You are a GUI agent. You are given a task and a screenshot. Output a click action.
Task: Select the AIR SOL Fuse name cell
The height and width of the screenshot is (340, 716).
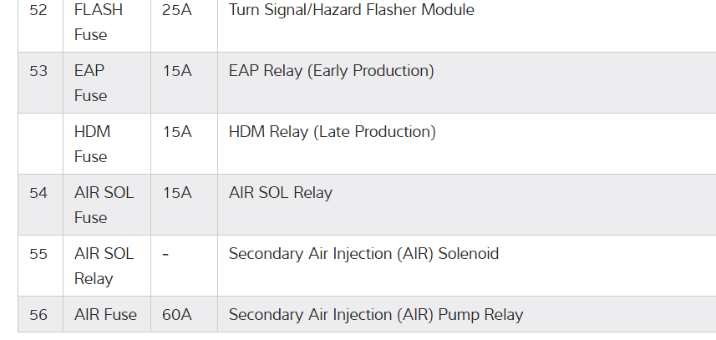pos(104,205)
